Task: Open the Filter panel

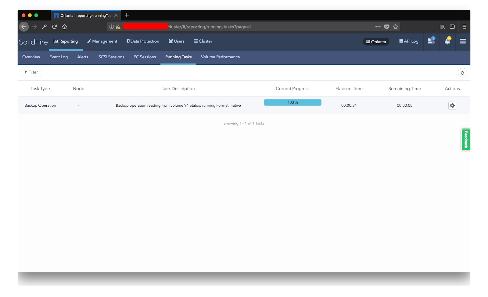Action: [x=31, y=72]
